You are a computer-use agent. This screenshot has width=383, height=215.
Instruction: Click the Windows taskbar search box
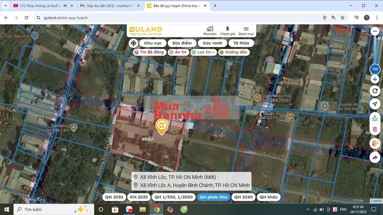coord(52,209)
